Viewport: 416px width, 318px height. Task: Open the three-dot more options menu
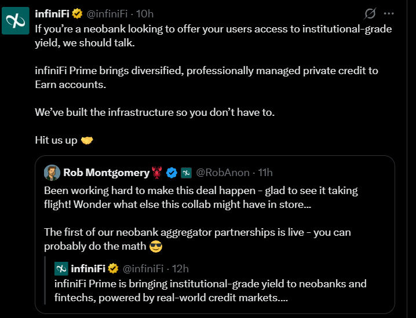389,13
